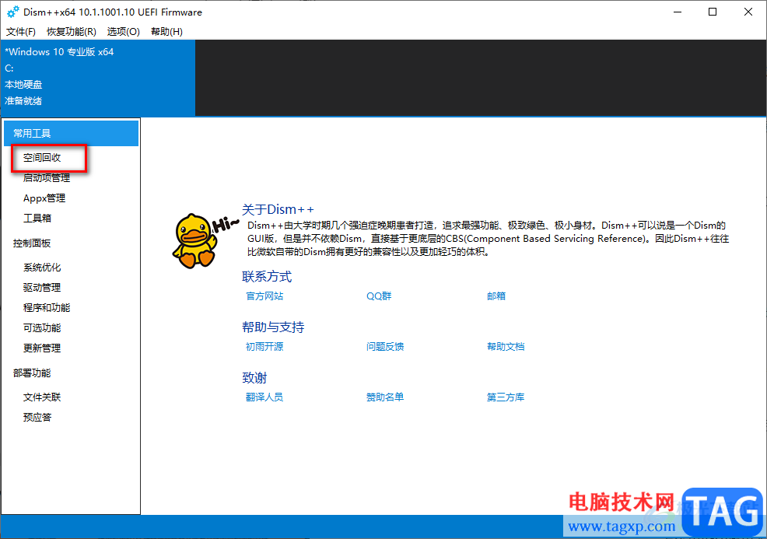Open the 翻译人员 link
The width and height of the screenshot is (767, 539).
point(264,397)
